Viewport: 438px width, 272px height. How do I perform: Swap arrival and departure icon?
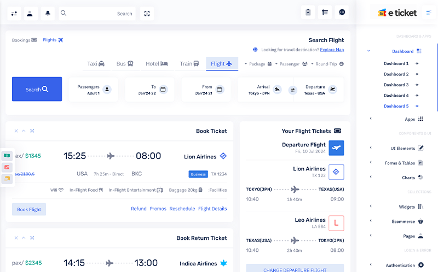pyautogui.click(x=293, y=90)
